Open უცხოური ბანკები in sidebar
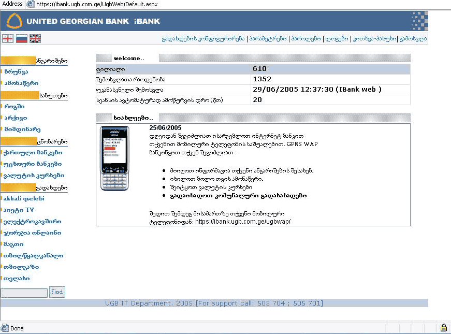The height and width of the screenshot is (334, 451). pyautogui.click(x=33, y=164)
